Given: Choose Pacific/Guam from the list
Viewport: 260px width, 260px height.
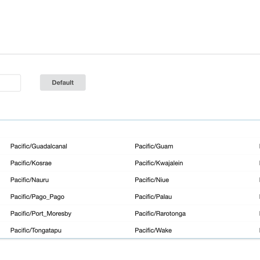Looking at the screenshot, I should (154, 146).
